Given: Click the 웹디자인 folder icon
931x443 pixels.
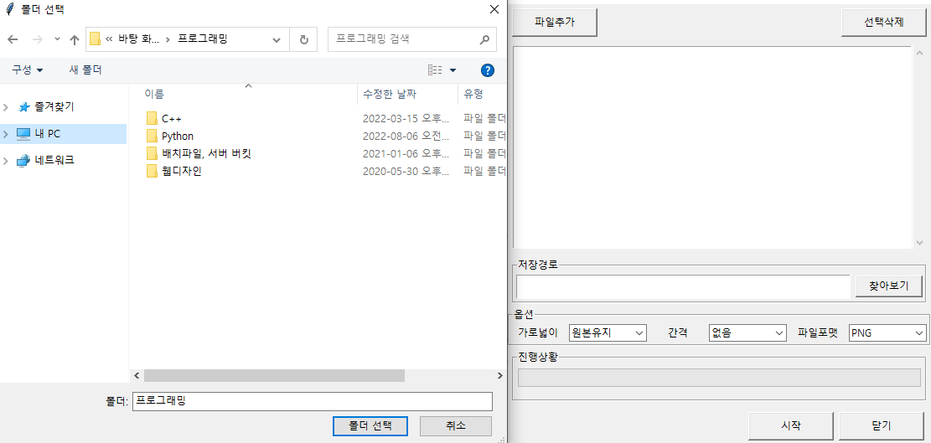Looking at the screenshot, I should (152, 172).
